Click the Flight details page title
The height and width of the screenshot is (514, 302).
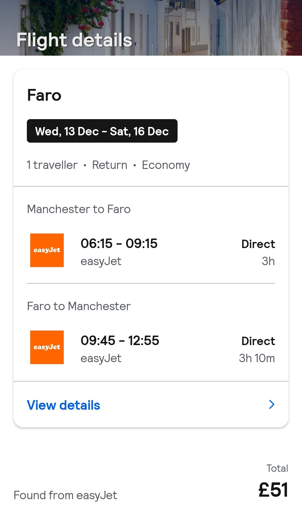tap(74, 40)
